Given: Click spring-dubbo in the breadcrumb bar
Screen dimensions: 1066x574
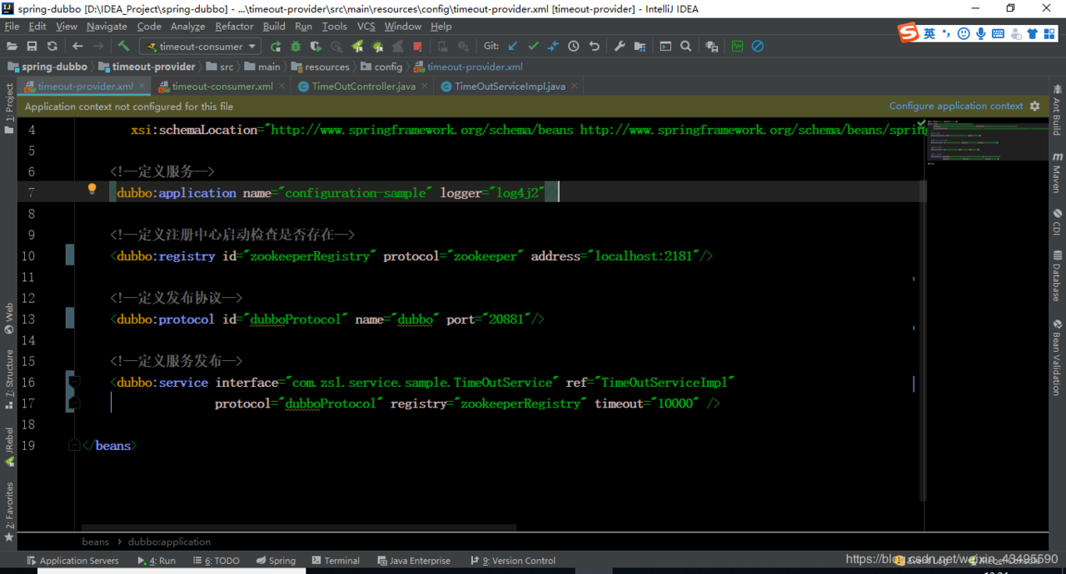Looking at the screenshot, I should click(47, 67).
